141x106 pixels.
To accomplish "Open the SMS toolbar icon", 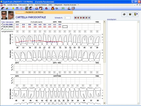I will click(x=69, y=8).
